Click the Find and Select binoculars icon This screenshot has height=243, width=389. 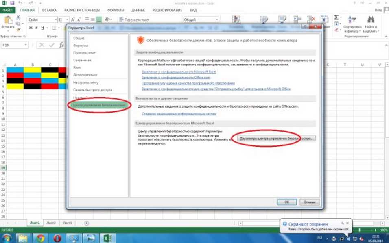tap(371, 20)
